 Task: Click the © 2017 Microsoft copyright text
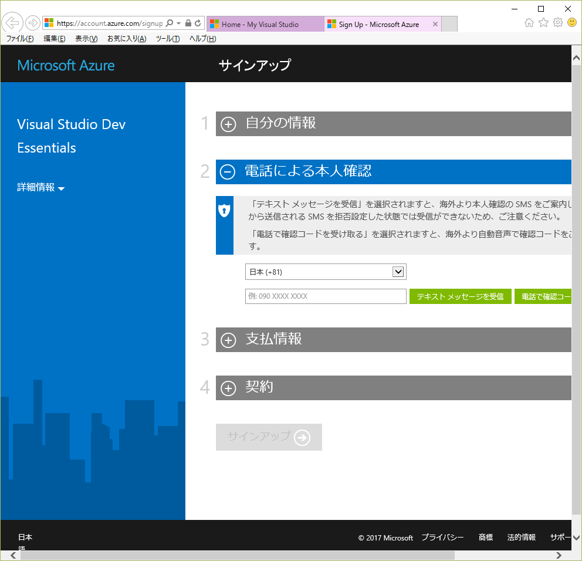point(385,538)
